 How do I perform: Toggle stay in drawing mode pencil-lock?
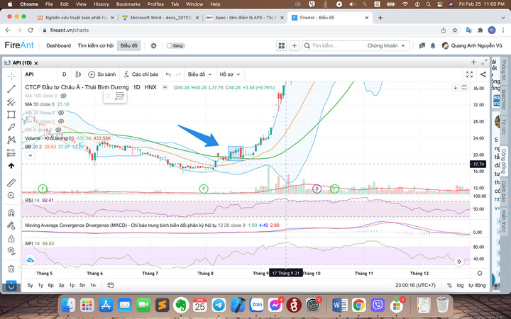point(11,225)
